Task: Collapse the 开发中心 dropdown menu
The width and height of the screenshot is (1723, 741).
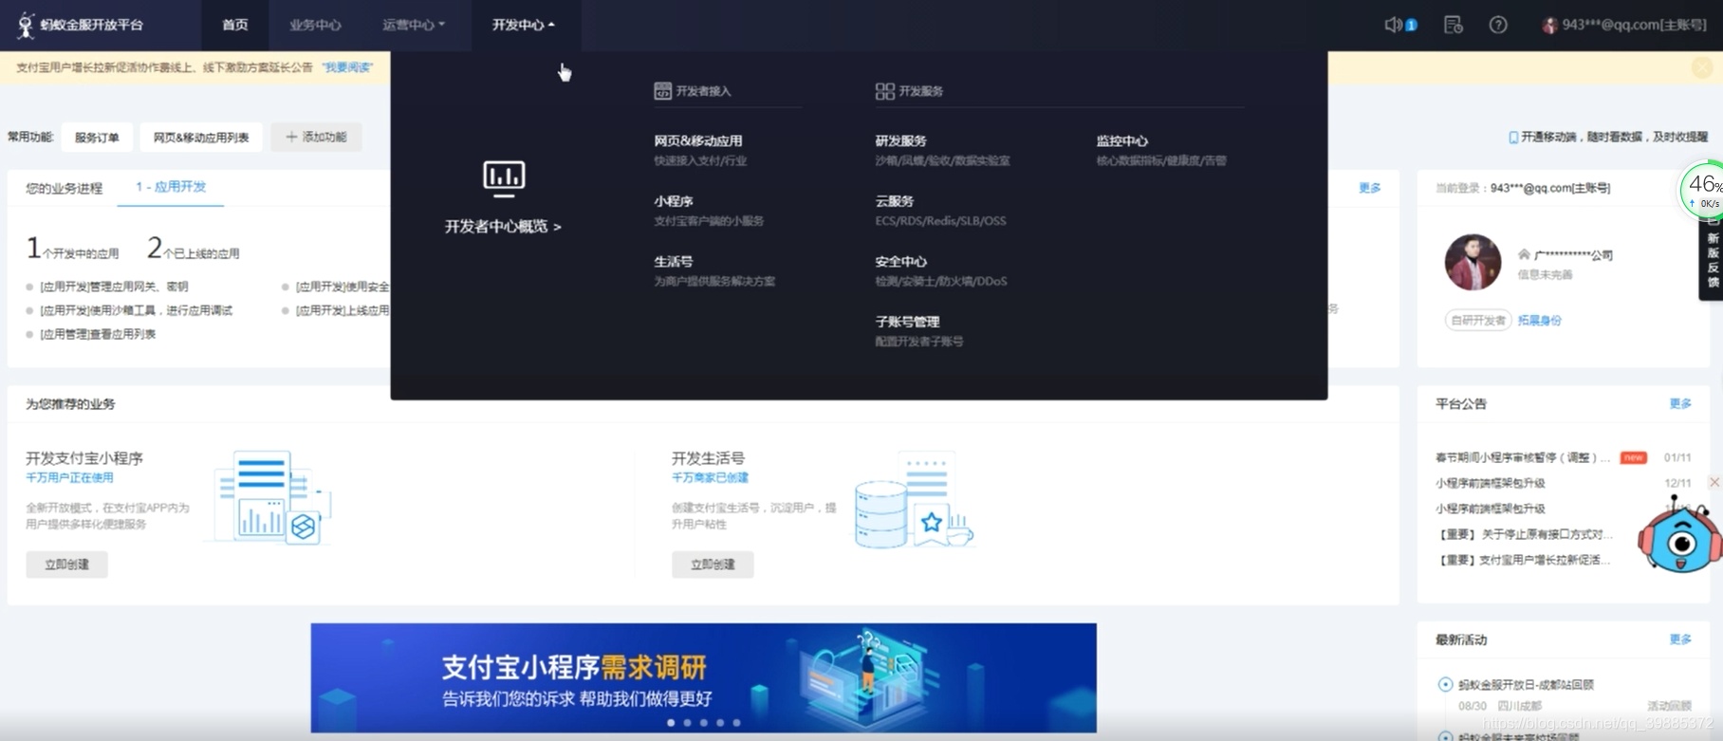Action: pyautogui.click(x=524, y=25)
